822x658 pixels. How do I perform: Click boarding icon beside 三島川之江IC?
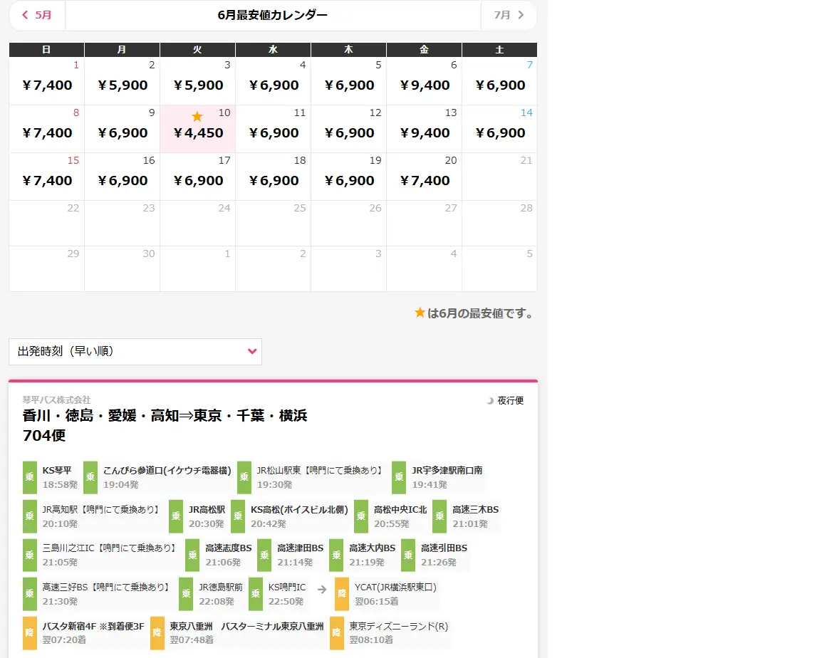click(x=30, y=555)
